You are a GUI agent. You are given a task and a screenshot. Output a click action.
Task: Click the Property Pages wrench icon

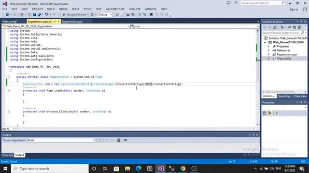coord(277,113)
